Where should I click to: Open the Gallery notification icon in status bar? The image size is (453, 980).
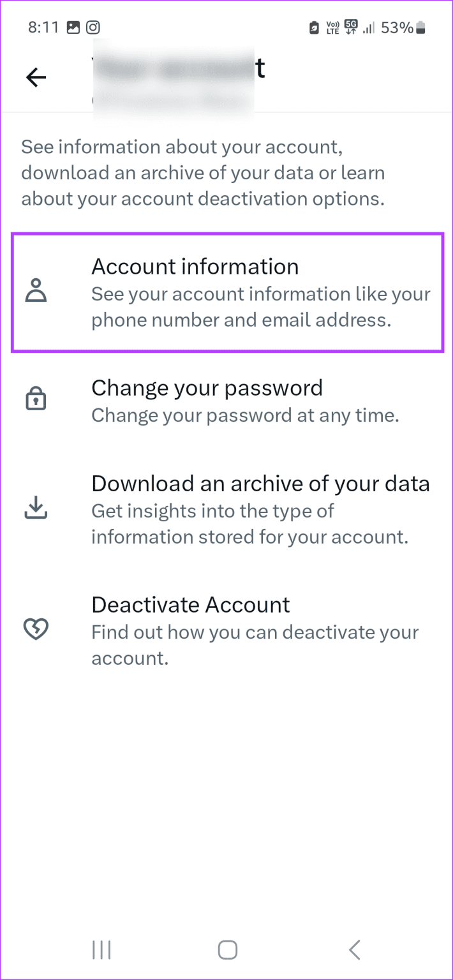(x=74, y=27)
